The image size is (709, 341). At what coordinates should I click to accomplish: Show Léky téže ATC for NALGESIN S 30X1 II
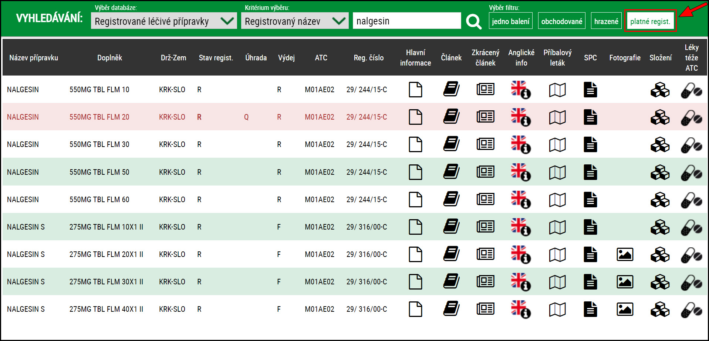692,283
